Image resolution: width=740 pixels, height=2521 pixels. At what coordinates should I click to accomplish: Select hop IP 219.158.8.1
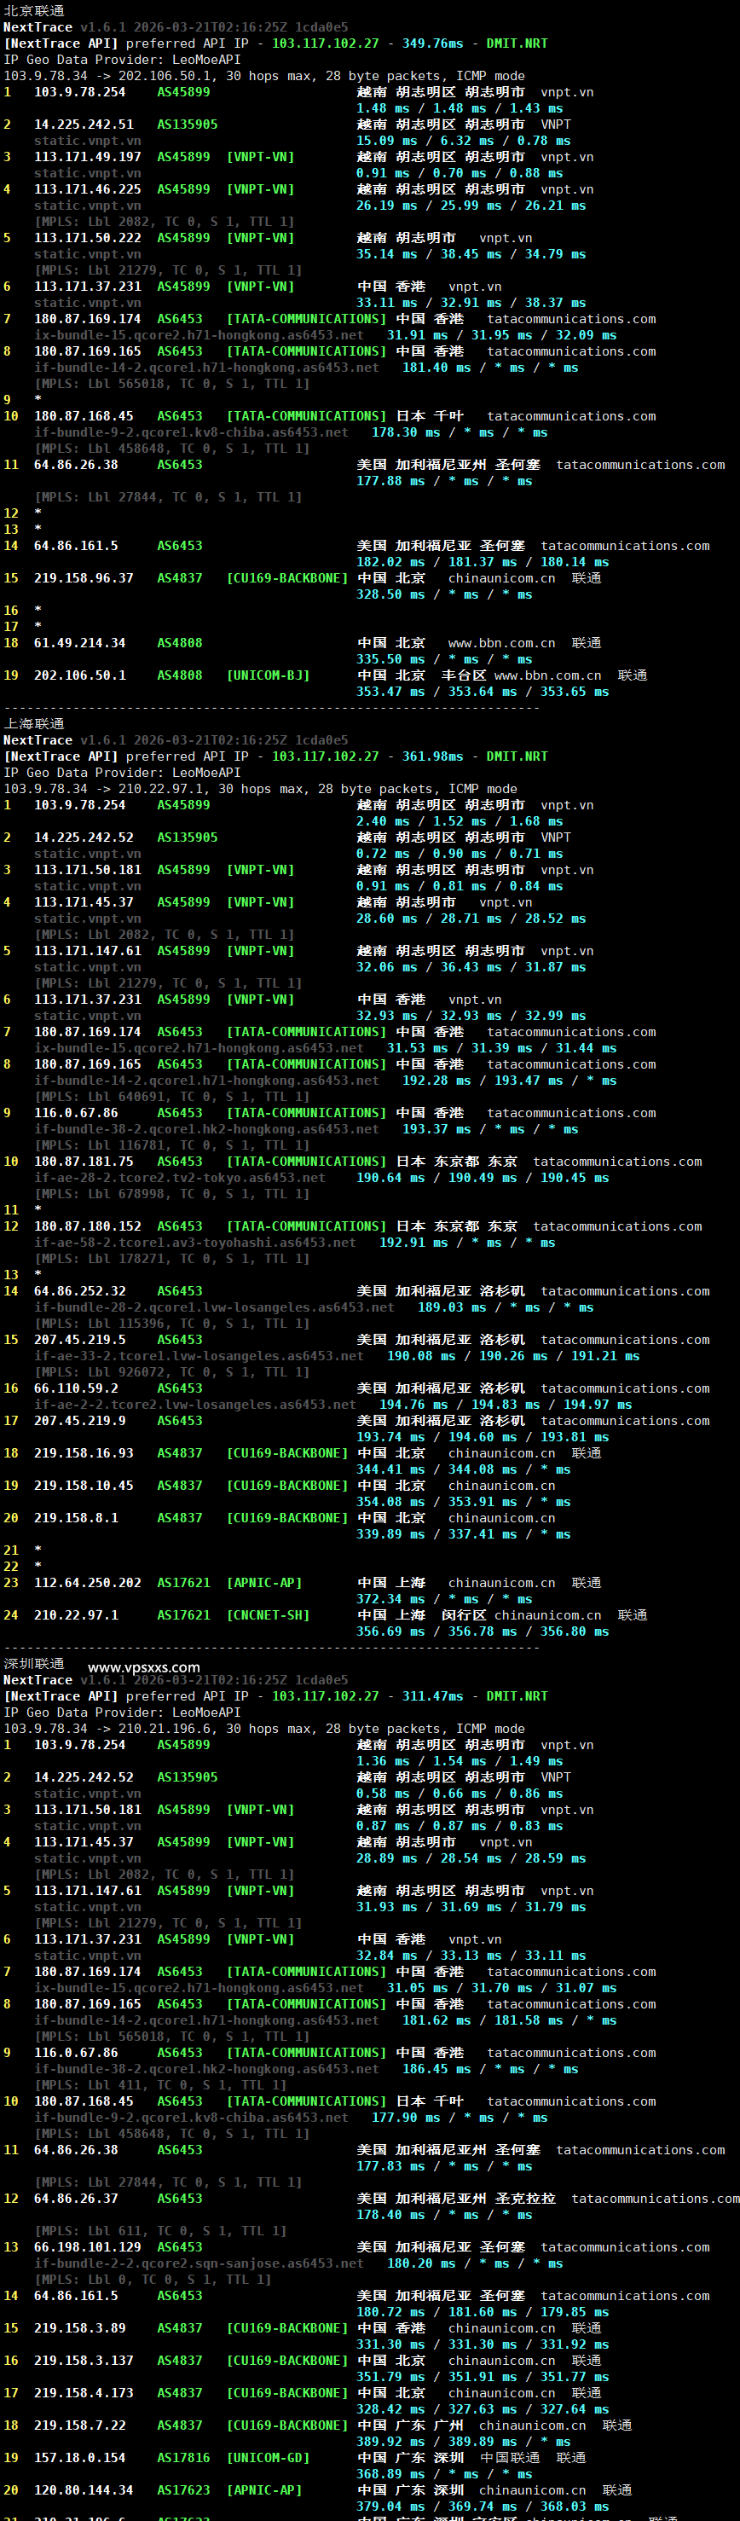pyautogui.click(x=77, y=1518)
